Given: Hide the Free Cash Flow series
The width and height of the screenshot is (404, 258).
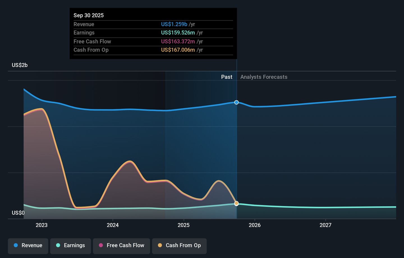Looking at the screenshot, I should point(121,246).
